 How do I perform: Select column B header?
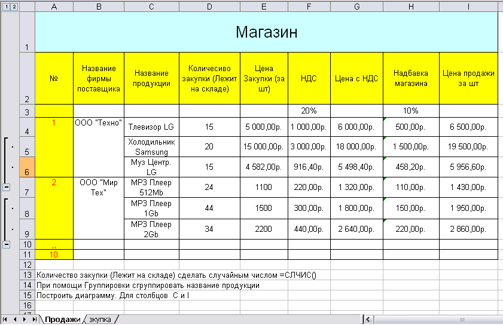click(x=99, y=7)
